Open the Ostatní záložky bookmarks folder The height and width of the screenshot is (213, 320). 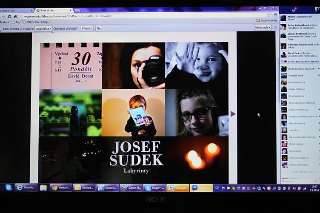(x=267, y=20)
